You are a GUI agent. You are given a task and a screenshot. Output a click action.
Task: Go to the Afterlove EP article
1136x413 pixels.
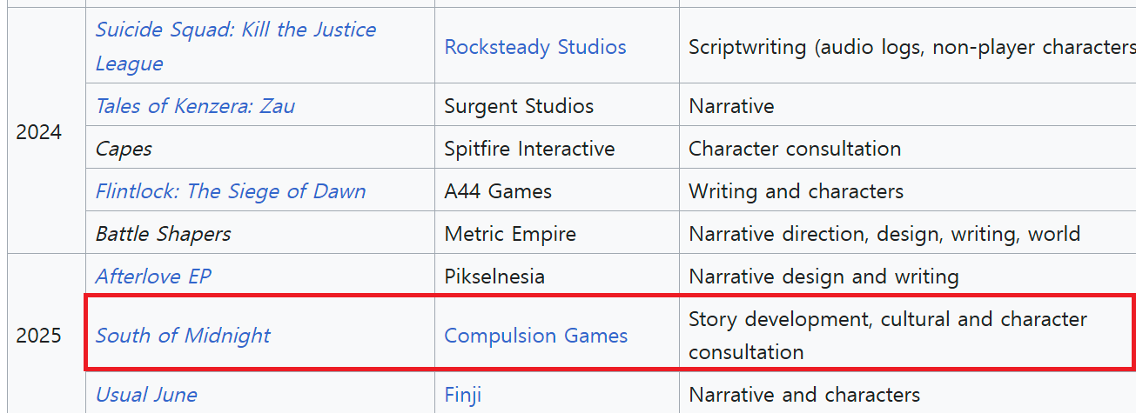(x=153, y=276)
